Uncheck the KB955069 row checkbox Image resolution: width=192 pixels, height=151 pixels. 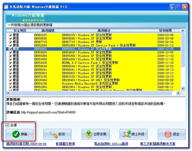pos(11,56)
